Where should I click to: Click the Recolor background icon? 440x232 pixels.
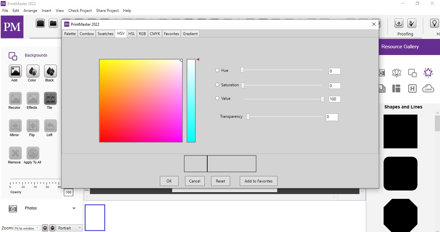(15, 98)
